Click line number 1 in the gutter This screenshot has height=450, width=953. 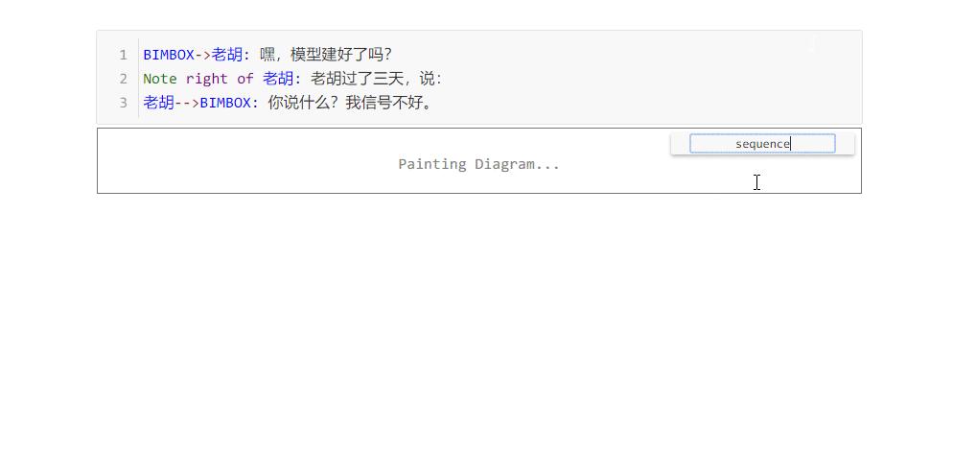[x=124, y=56]
